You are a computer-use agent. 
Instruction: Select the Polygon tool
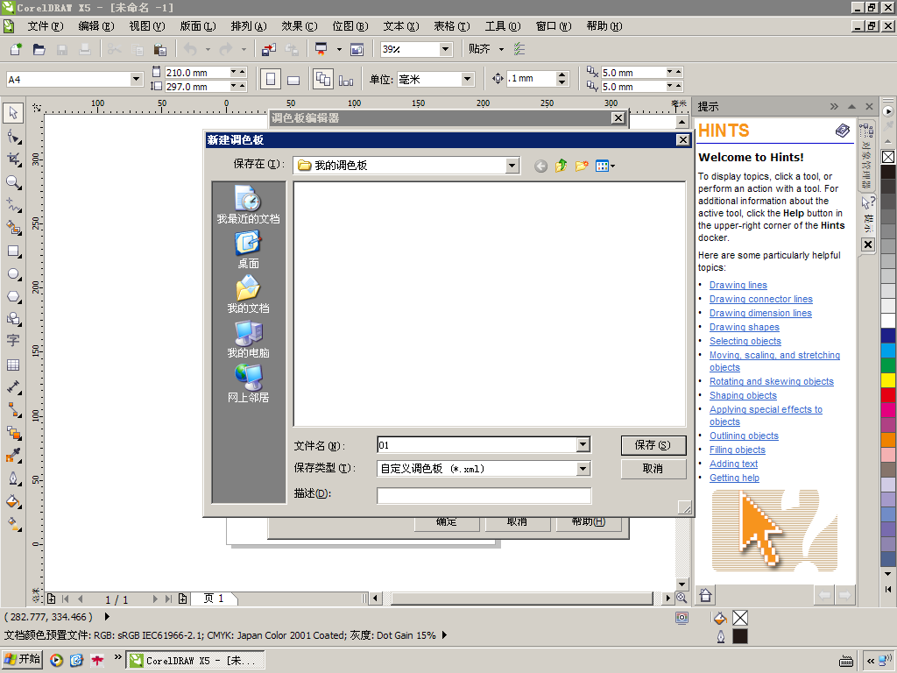pyautogui.click(x=12, y=297)
